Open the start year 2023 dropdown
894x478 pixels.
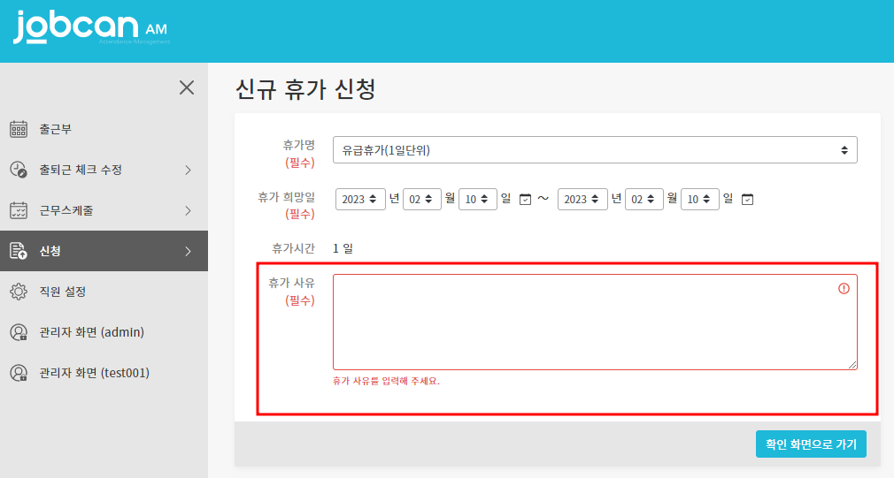[x=360, y=199]
